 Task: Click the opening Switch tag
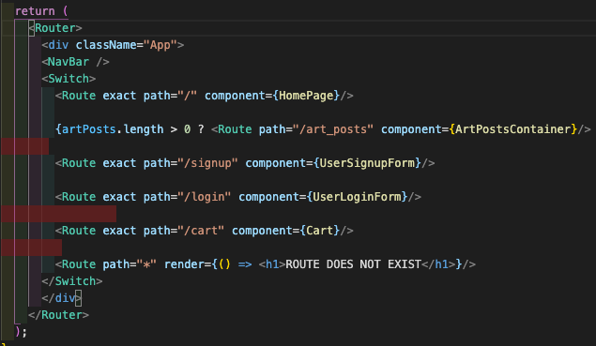[x=69, y=79]
